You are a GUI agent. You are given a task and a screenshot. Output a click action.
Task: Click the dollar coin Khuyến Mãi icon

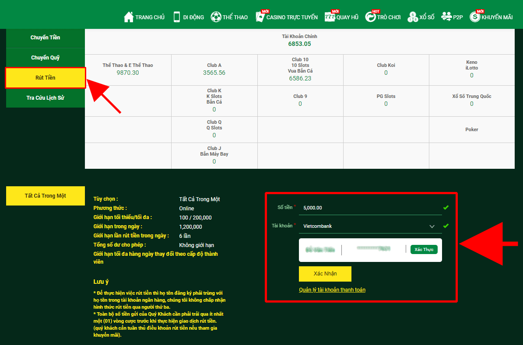click(x=475, y=17)
